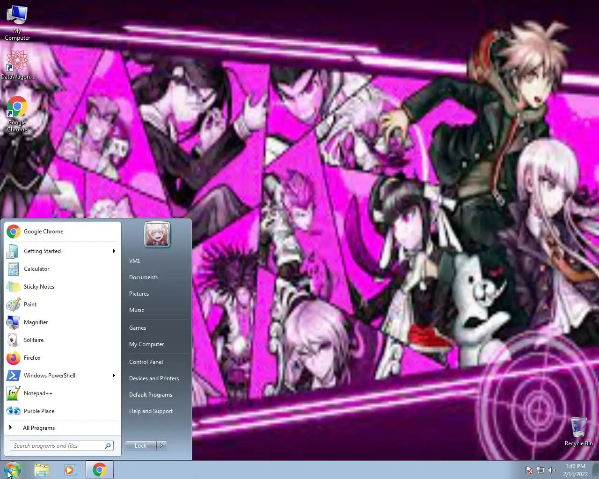The width and height of the screenshot is (599, 479).
Task: Click the Calculator icon in Start menu
Action: point(13,269)
